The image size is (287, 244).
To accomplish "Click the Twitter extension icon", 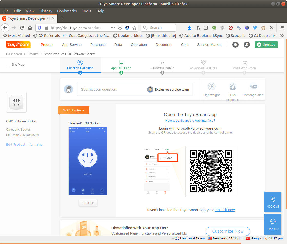I will tap(255, 28).
